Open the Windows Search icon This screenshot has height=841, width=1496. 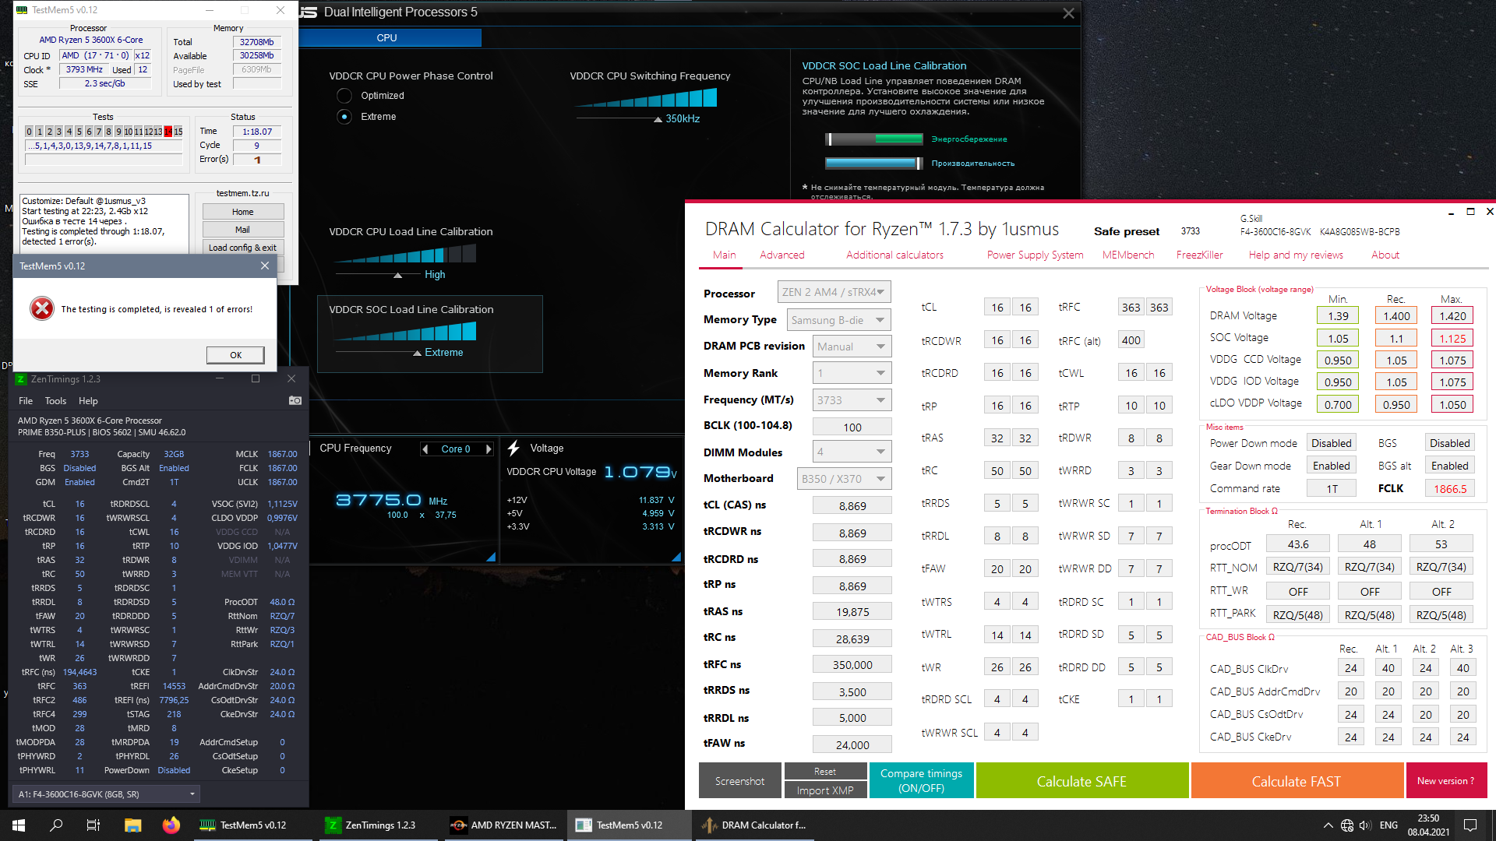[x=56, y=825]
